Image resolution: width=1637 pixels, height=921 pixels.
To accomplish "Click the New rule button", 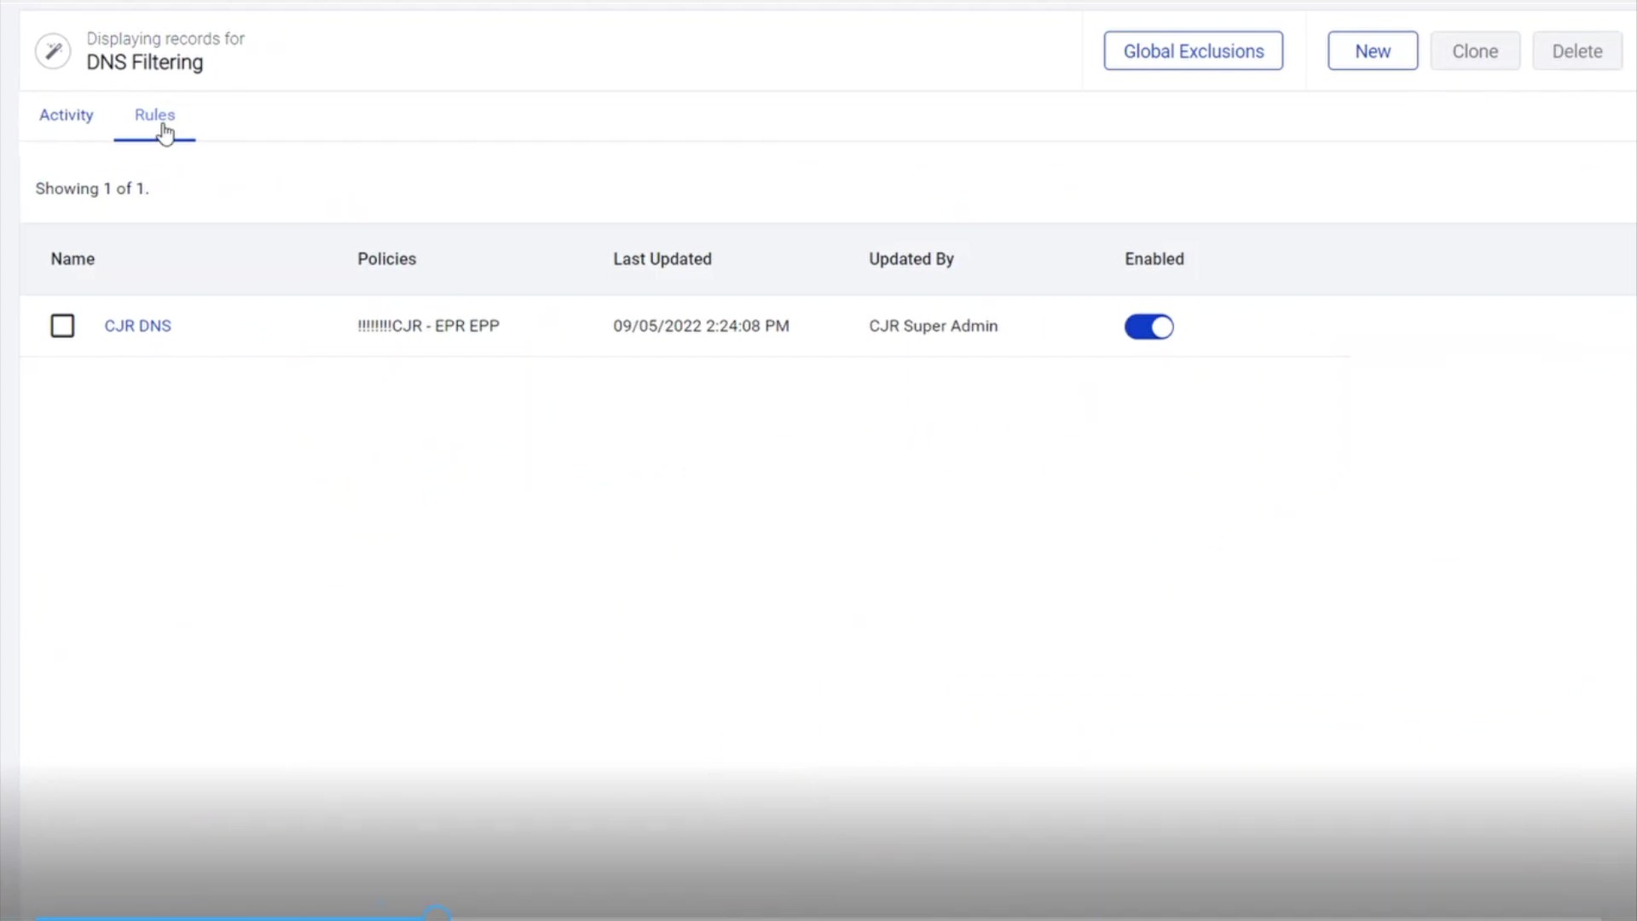I will [x=1373, y=50].
